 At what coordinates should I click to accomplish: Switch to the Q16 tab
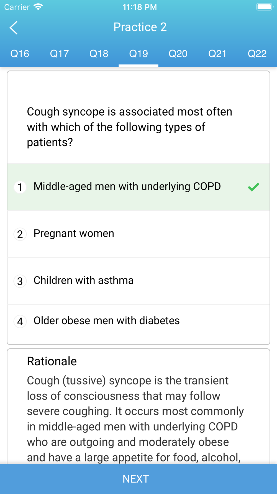point(20,54)
